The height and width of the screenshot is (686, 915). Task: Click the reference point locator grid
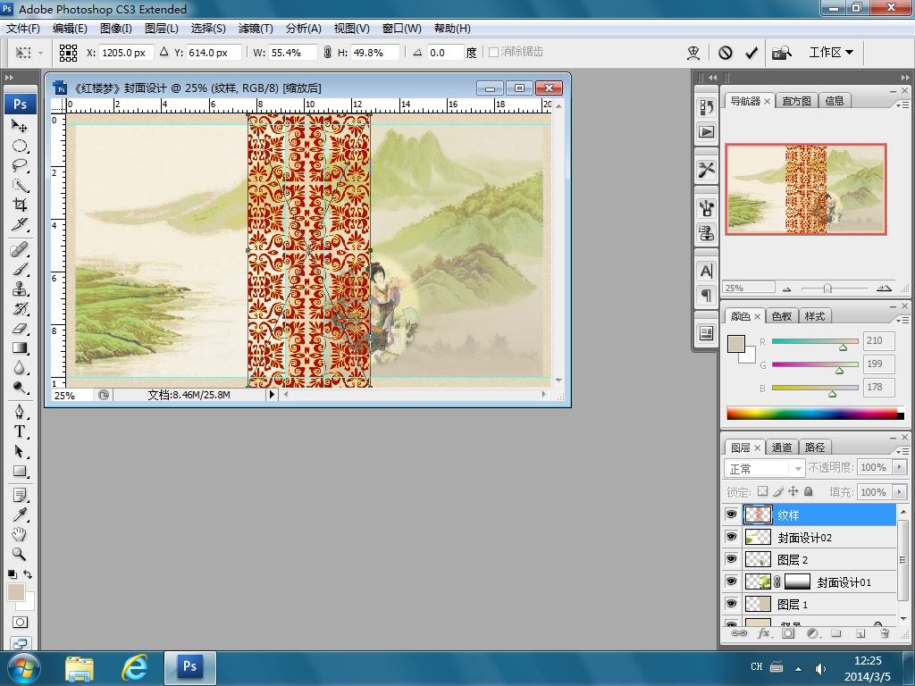coord(68,53)
